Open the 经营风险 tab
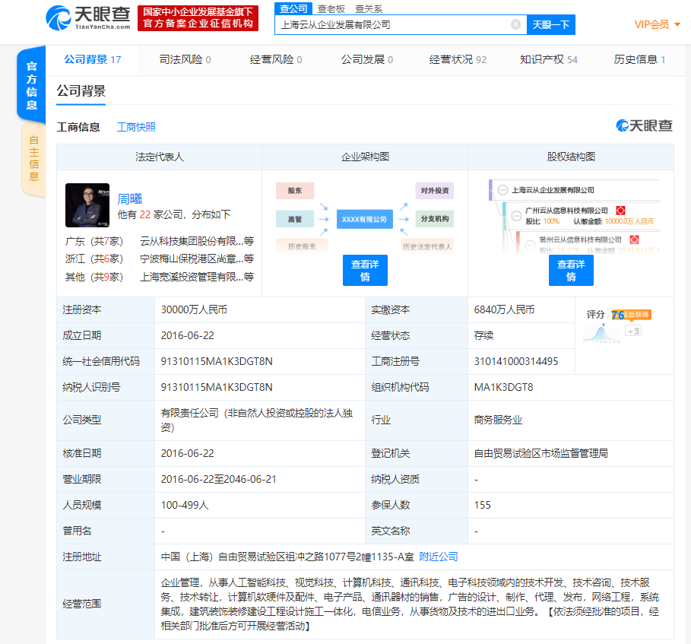Image resolution: width=691 pixels, height=644 pixels. 276,59
